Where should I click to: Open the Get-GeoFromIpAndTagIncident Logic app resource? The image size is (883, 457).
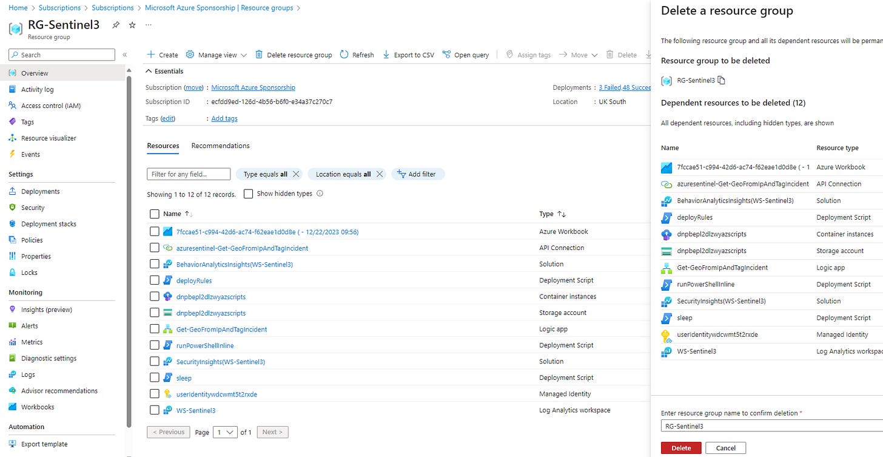coord(221,329)
